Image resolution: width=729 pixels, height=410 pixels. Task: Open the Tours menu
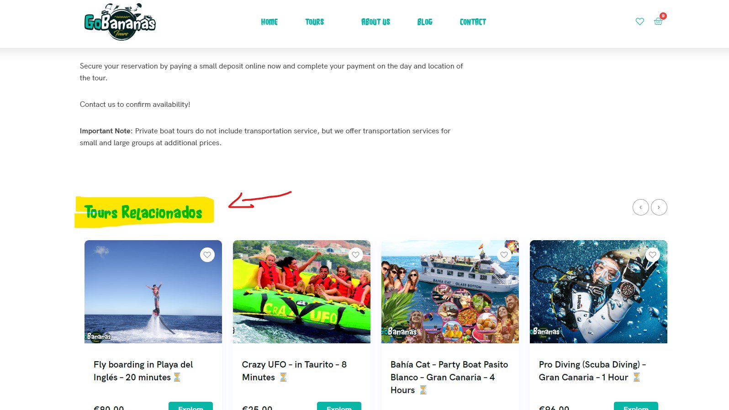click(x=315, y=22)
